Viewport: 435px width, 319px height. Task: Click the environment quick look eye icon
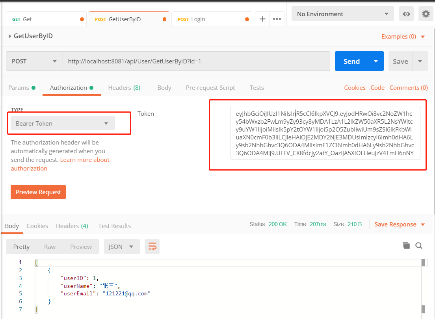[x=406, y=14]
